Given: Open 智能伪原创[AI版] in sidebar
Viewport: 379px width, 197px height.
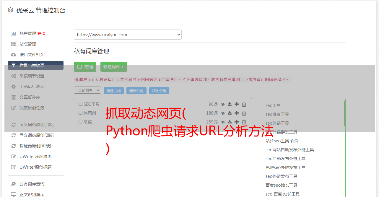Looking at the screenshot, I should [35, 146].
